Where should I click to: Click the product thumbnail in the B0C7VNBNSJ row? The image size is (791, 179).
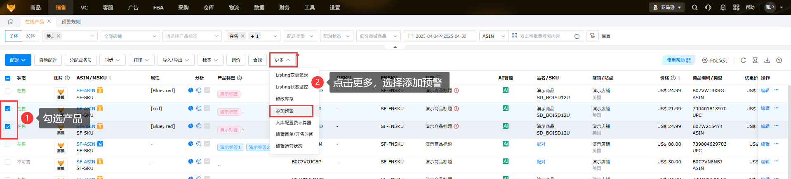(61, 165)
